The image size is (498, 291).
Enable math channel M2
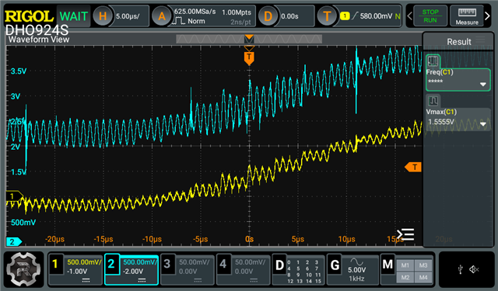405,277
